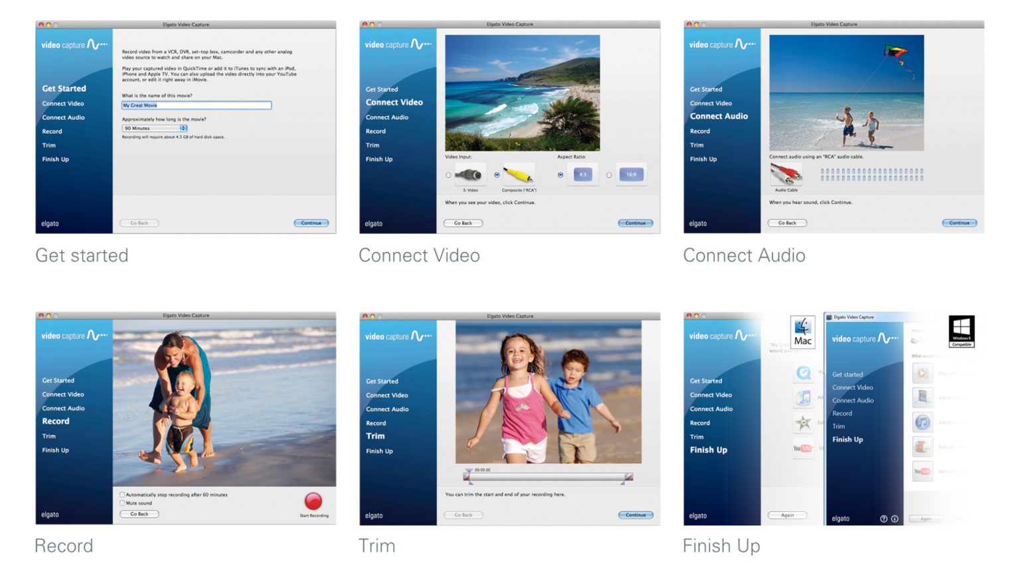
Task: Click the iMovie star icon in Mac Finish Up
Action: 804,422
